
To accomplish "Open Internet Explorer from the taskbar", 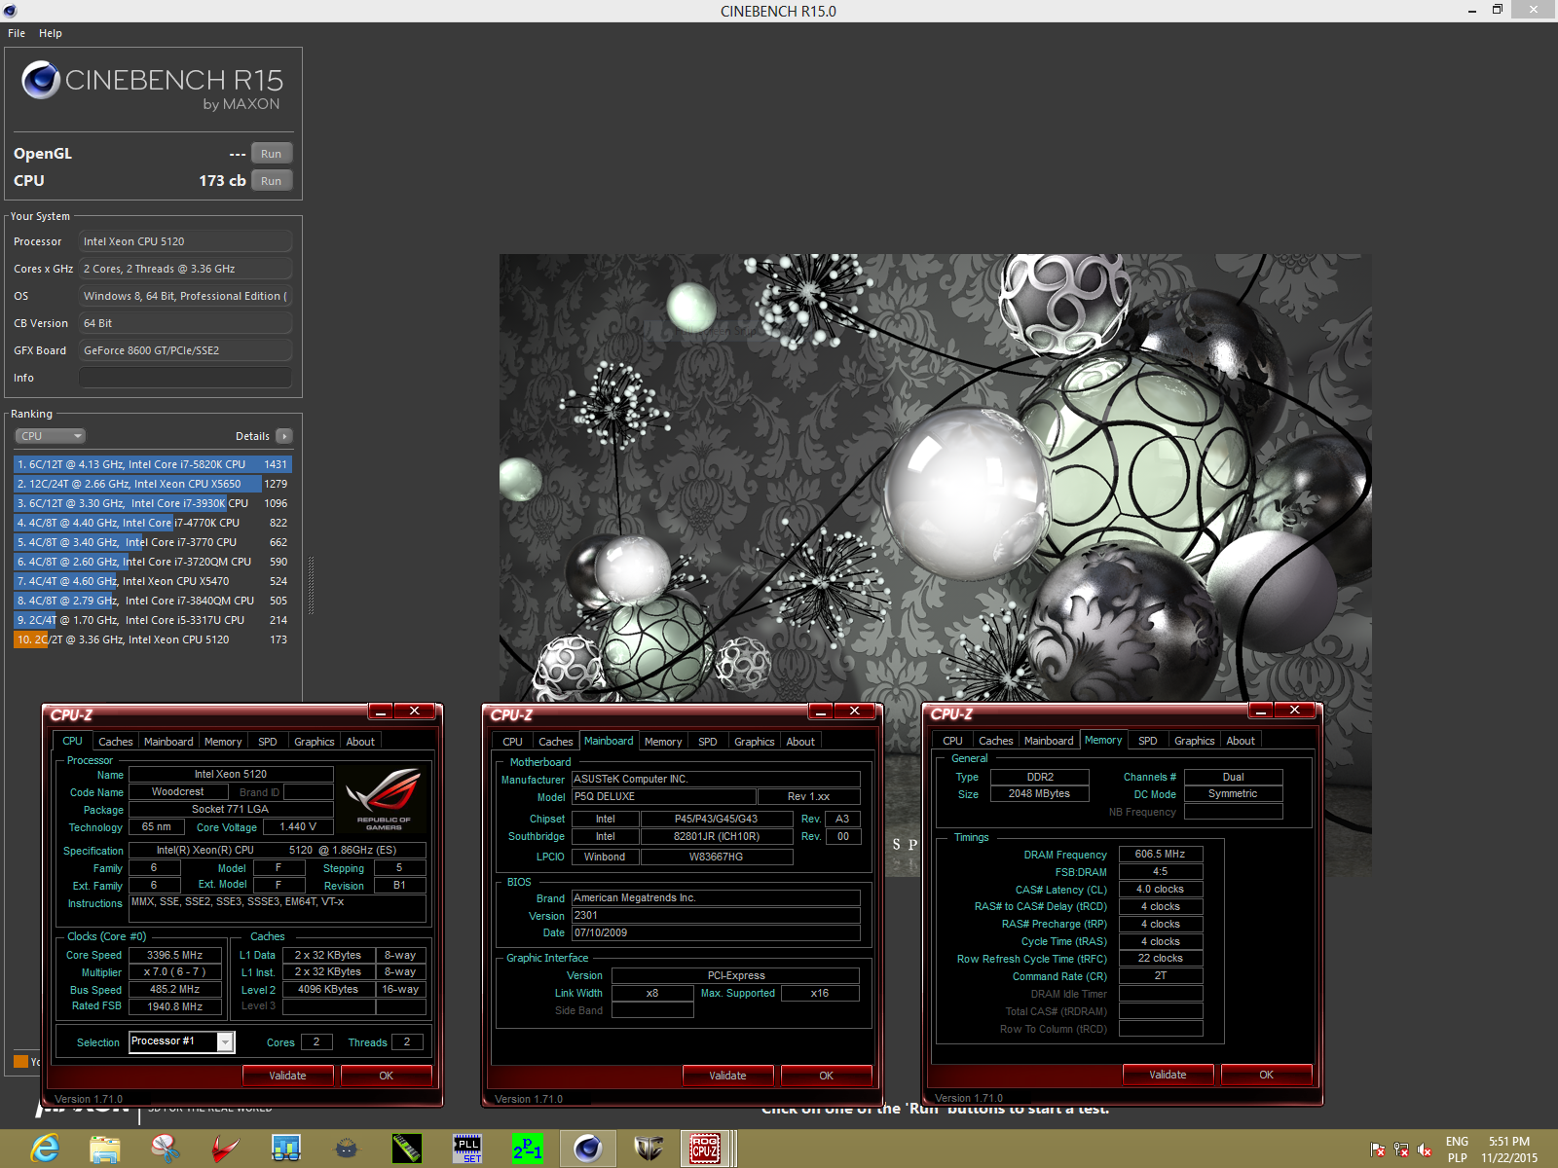I will [x=45, y=1149].
